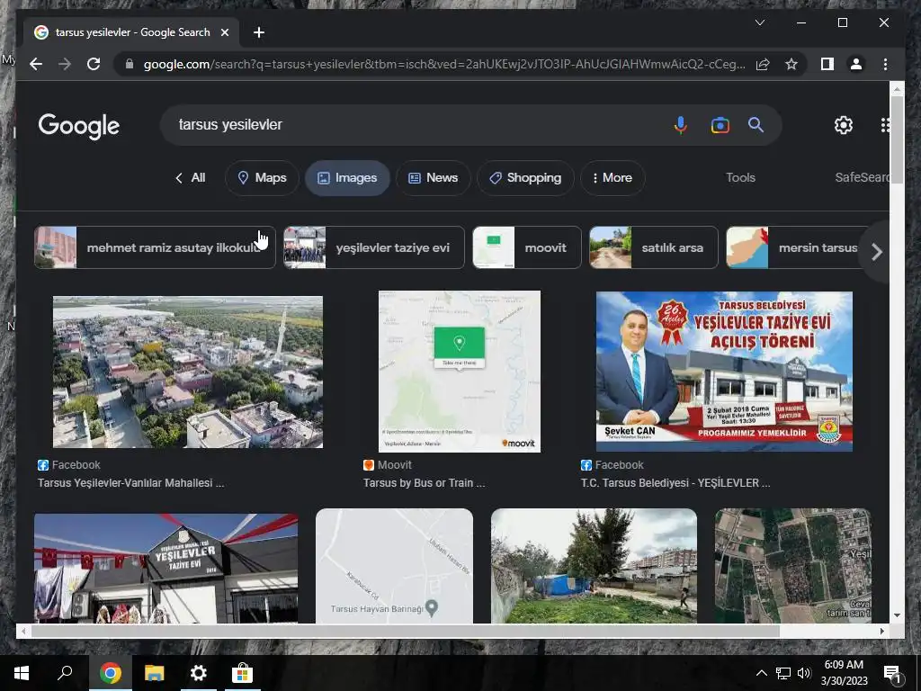
Task: Click the browser forward arrow
Action: pyautogui.click(x=65, y=64)
